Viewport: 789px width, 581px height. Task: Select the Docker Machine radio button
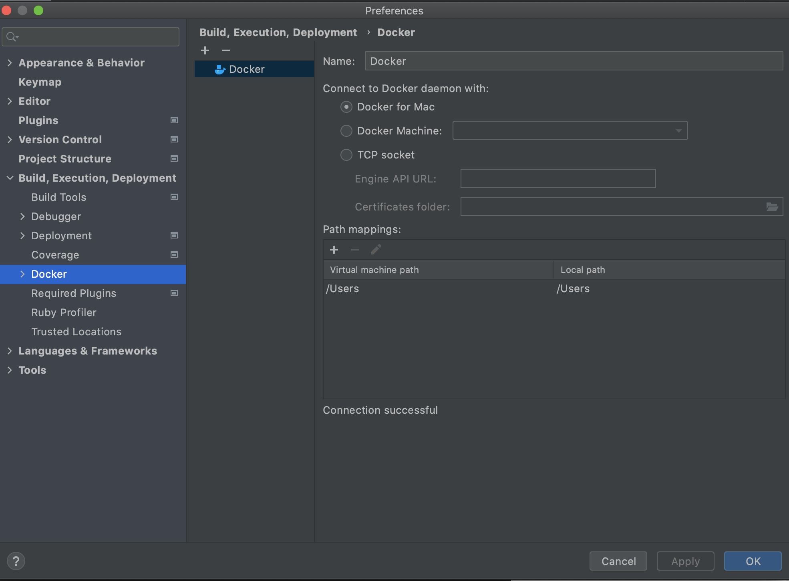[346, 131]
